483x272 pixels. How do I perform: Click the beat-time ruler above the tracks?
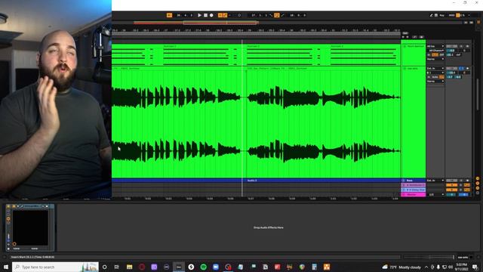256,30
